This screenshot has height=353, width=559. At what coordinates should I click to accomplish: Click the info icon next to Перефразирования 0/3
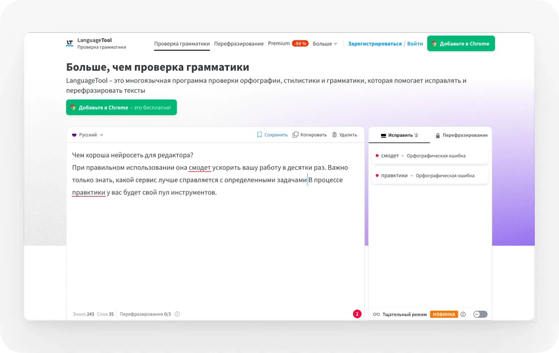tap(177, 314)
